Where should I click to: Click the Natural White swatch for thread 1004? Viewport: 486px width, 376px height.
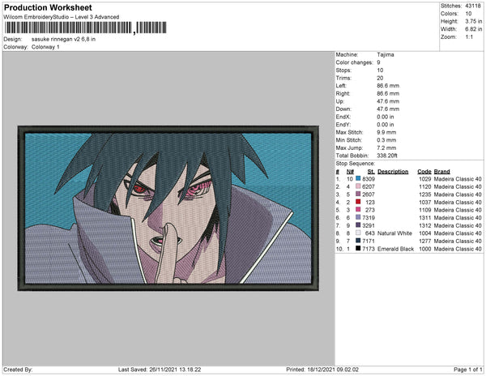point(358,233)
